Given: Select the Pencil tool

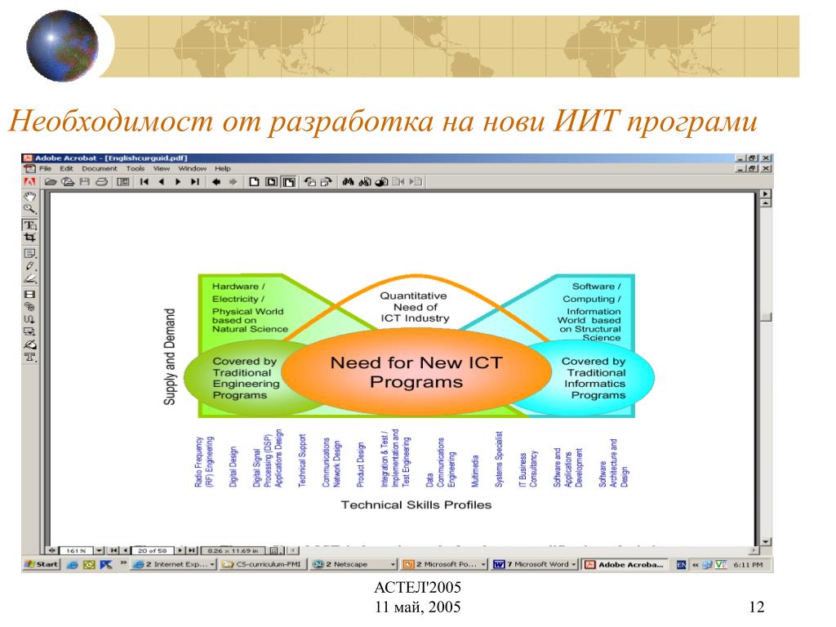Looking at the screenshot, I should [30, 266].
